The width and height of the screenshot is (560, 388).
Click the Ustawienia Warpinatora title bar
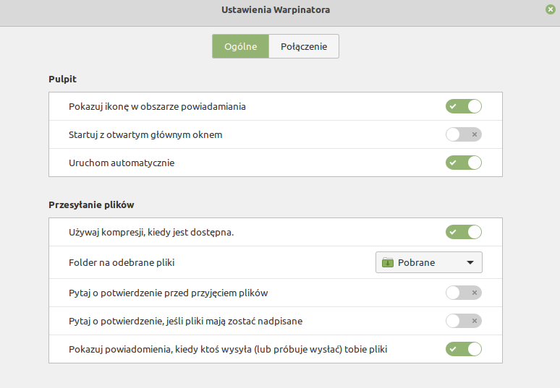click(276, 10)
